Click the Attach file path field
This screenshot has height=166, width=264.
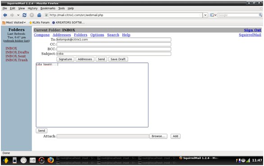click(103, 136)
